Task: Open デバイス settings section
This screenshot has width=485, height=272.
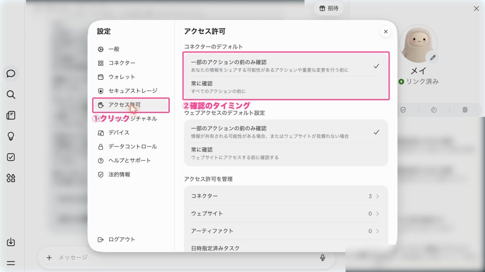Action: (131, 133)
